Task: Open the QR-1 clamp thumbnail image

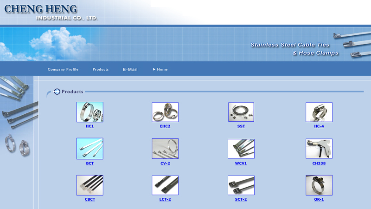Action: tap(319, 185)
